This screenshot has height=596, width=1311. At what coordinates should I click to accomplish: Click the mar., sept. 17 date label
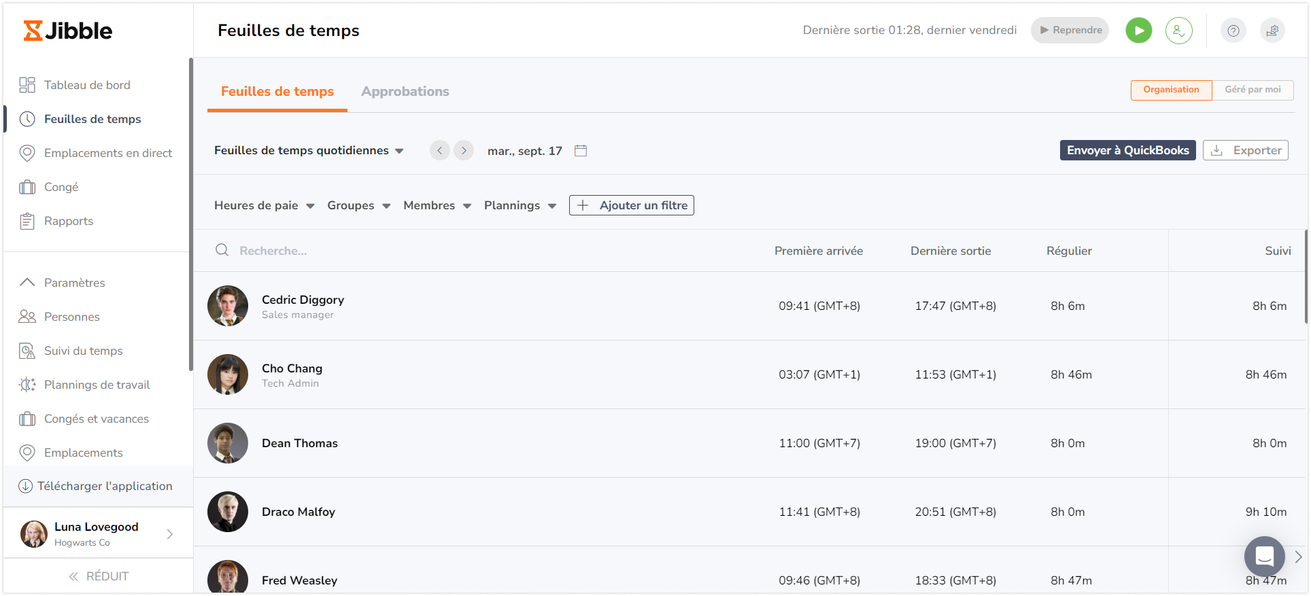pyautogui.click(x=525, y=151)
